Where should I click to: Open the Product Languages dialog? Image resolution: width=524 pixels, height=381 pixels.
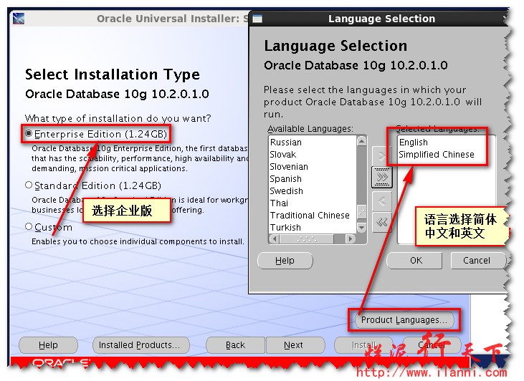404,320
